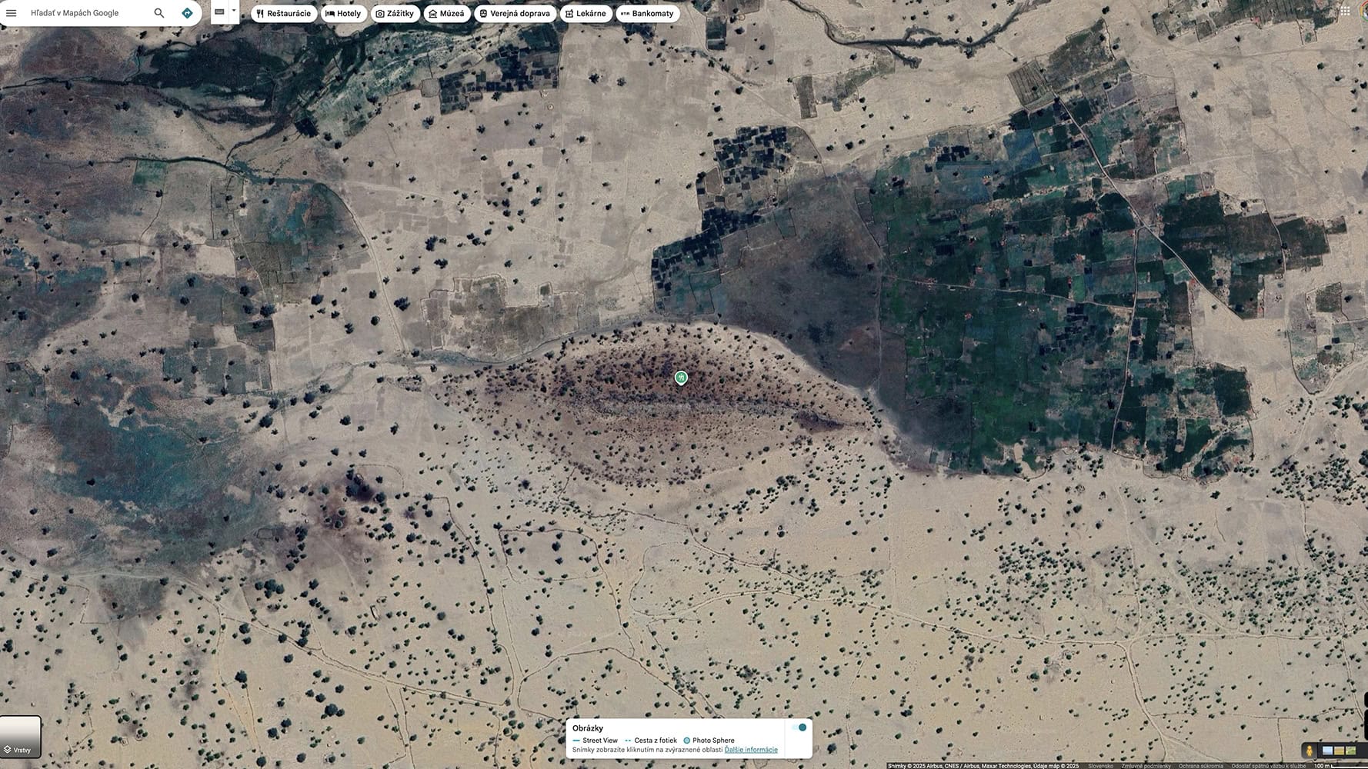Open the Google apps grid

point(1345,12)
